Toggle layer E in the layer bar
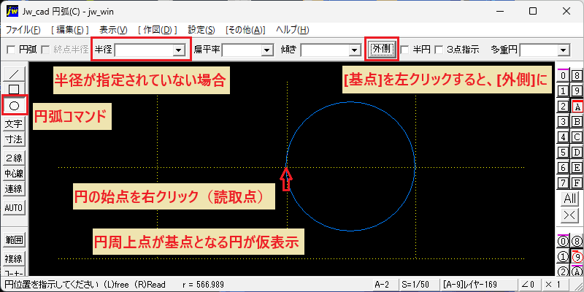Image resolution: width=584 pixels, height=292 pixels. [x=577, y=168]
